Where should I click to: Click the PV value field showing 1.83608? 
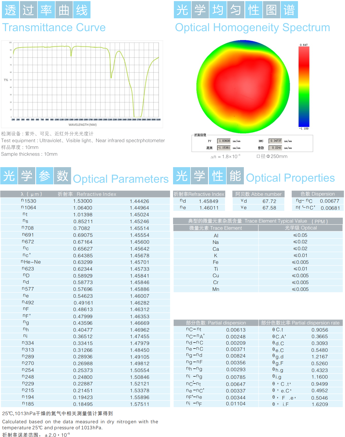[224, 141]
